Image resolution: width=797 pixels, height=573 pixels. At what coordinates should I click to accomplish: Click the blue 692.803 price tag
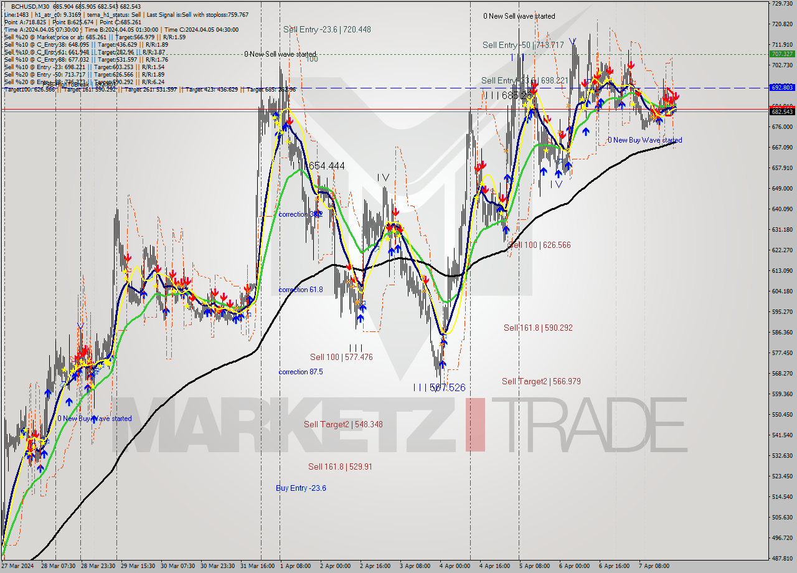(782, 88)
